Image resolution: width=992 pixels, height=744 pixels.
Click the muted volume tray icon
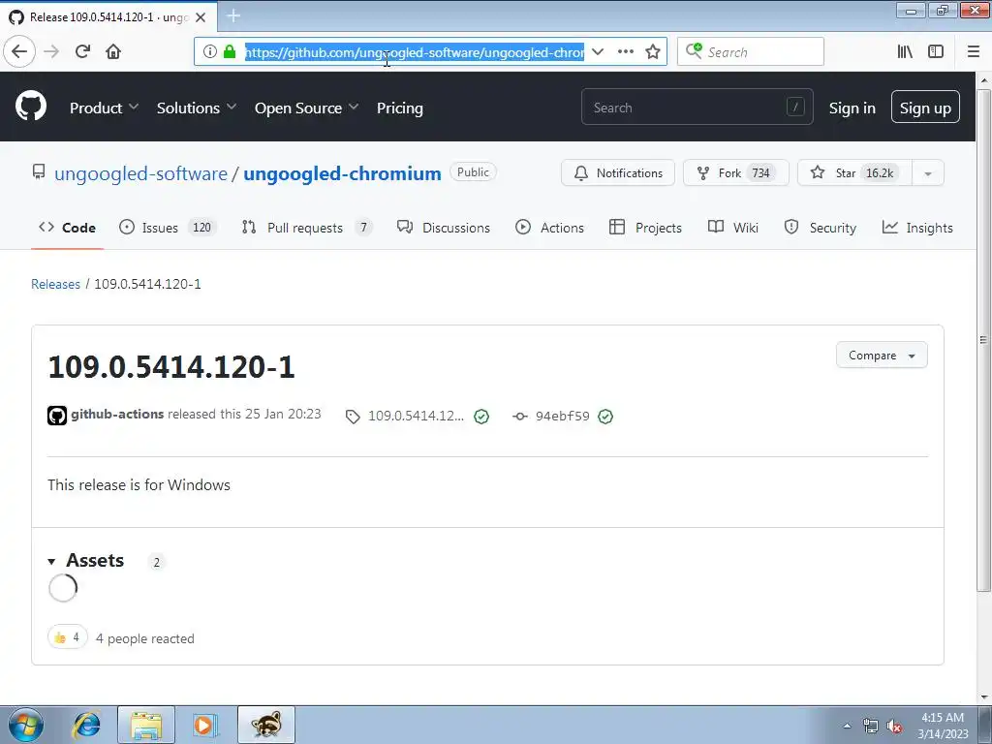[894, 727]
